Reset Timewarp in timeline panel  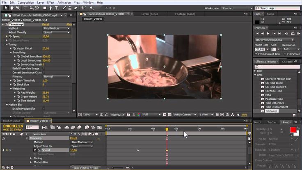[x=73, y=138]
